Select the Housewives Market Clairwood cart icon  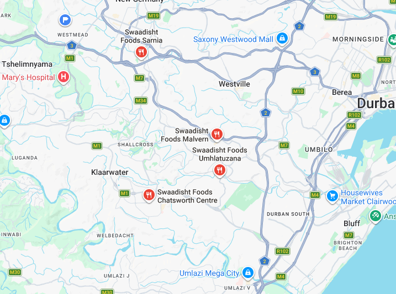coord(332,196)
